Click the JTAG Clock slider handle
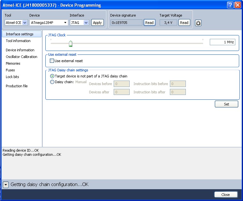This screenshot has height=201, width=243. [71, 44]
